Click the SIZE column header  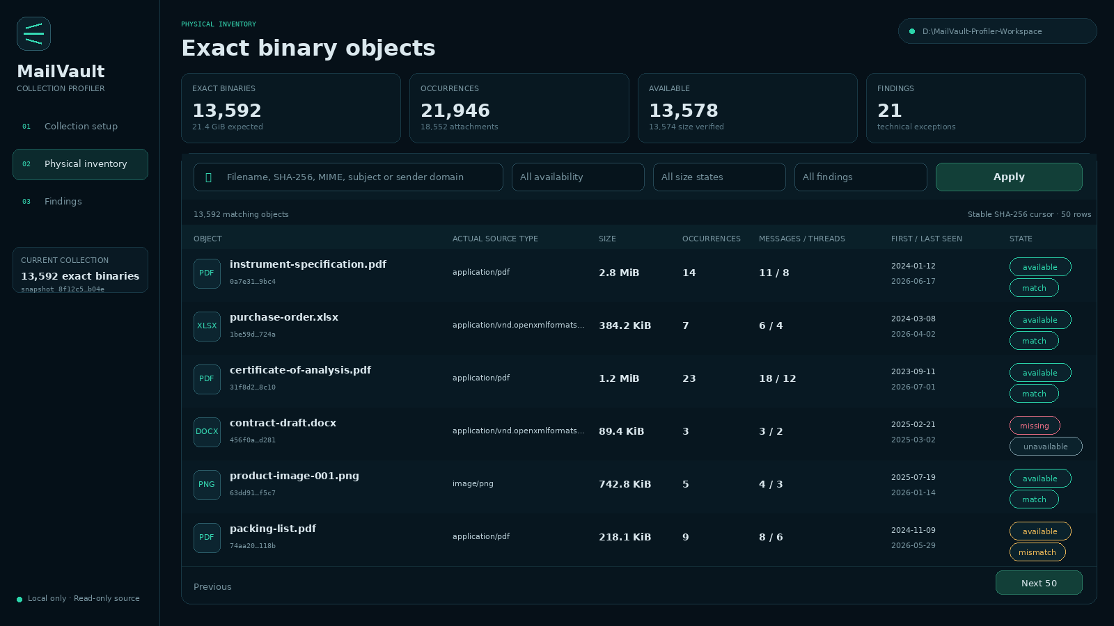(x=607, y=239)
